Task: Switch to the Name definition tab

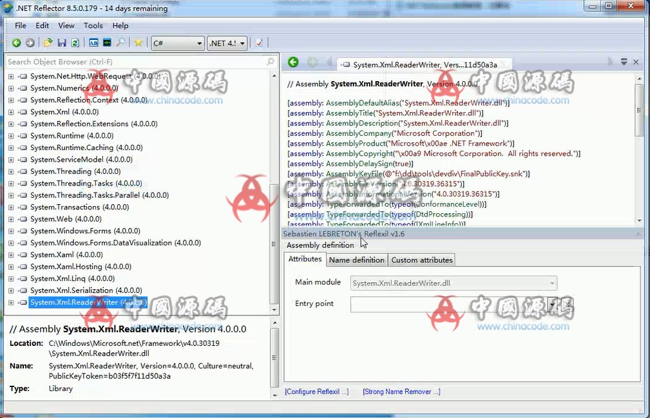Action: point(357,260)
